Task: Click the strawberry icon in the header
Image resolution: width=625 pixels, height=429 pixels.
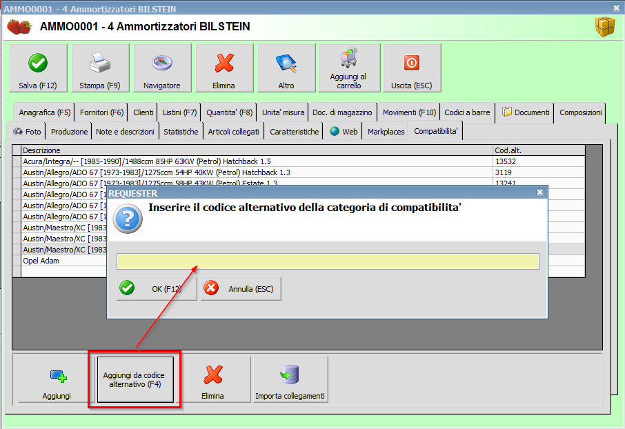Action: pos(19,27)
